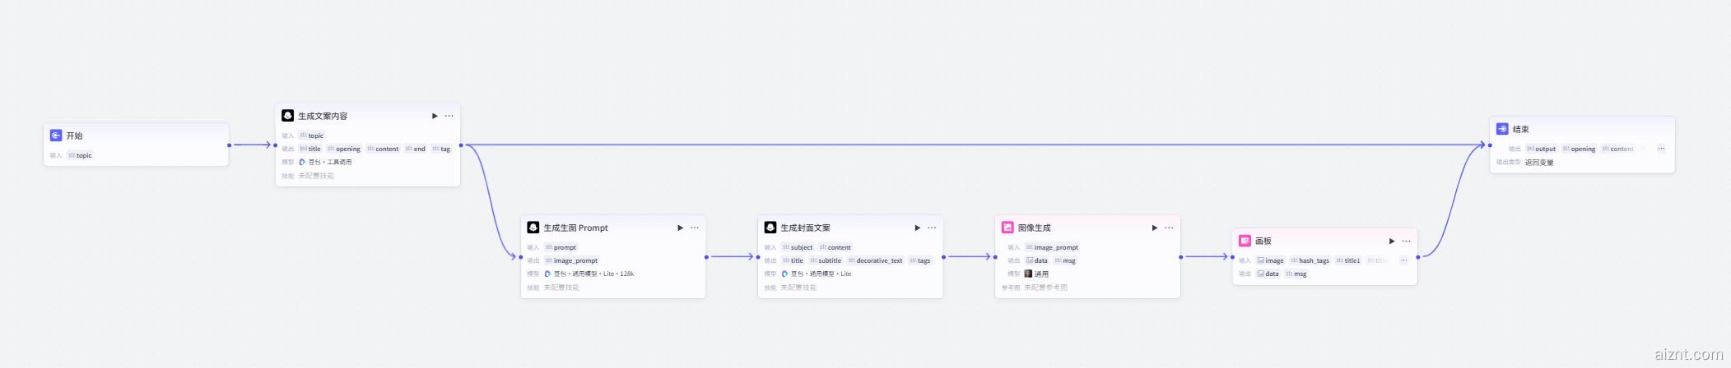Screen dimensions: 1731x368
Task: Click content input tag in 生成封面文案 node
Action: coord(835,247)
